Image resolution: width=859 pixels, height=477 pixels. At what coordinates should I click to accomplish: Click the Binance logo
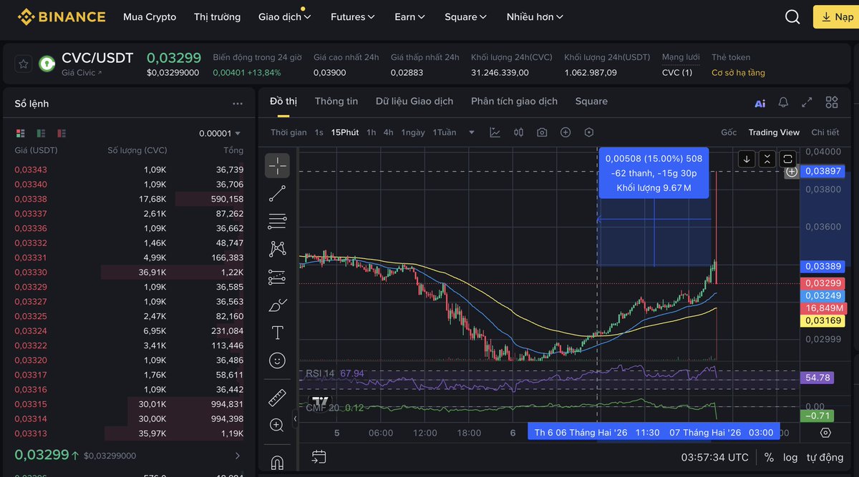pyautogui.click(x=62, y=16)
